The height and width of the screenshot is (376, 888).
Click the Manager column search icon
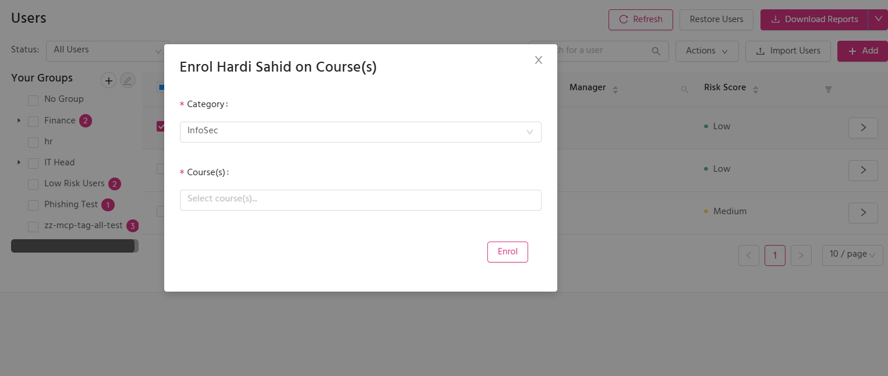click(x=685, y=89)
